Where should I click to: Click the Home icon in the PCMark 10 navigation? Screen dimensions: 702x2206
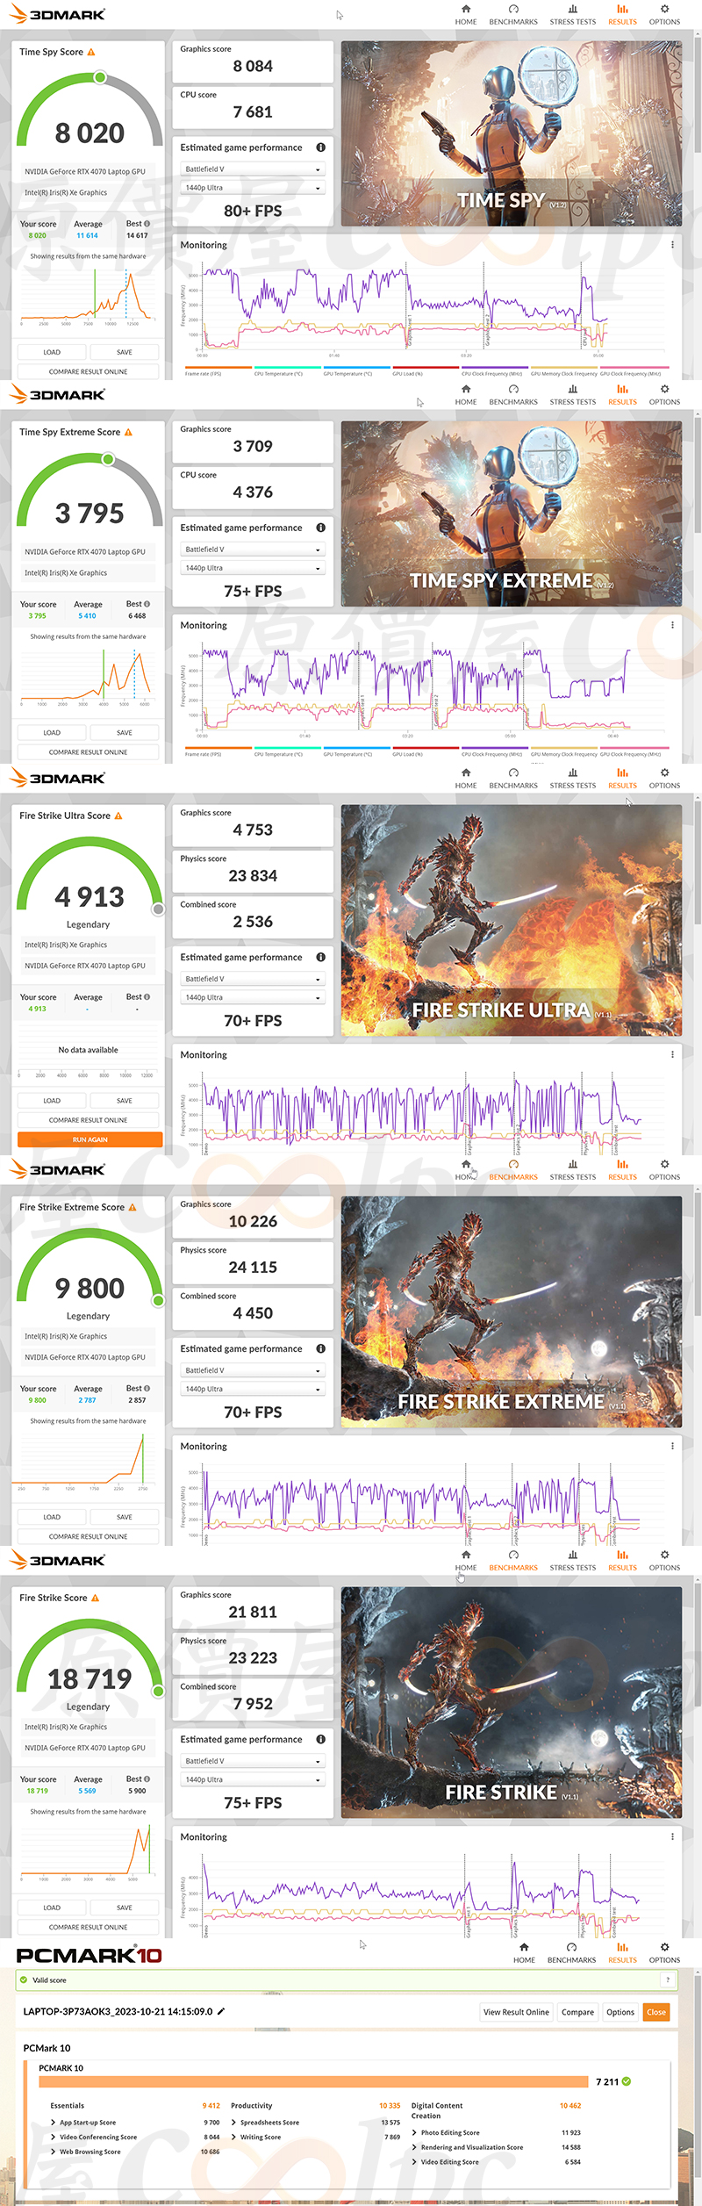pos(524,1947)
